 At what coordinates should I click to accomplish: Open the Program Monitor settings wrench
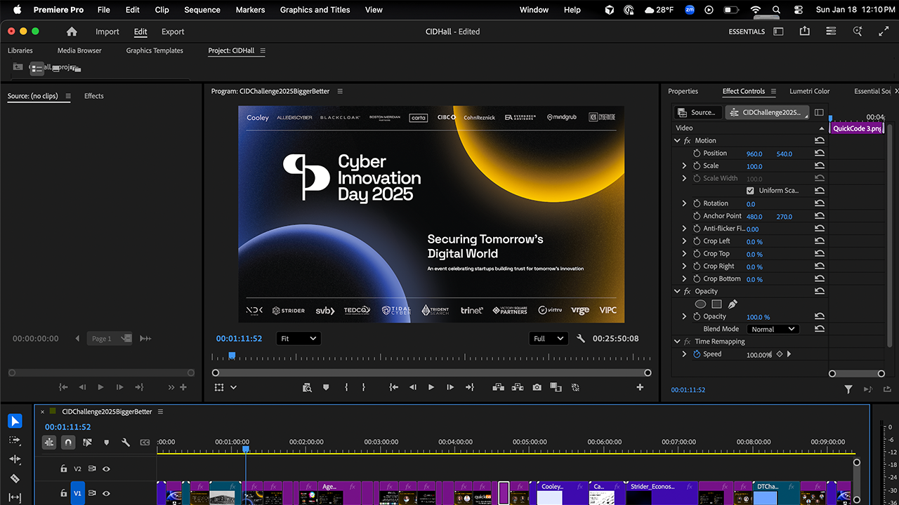[581, 338]
